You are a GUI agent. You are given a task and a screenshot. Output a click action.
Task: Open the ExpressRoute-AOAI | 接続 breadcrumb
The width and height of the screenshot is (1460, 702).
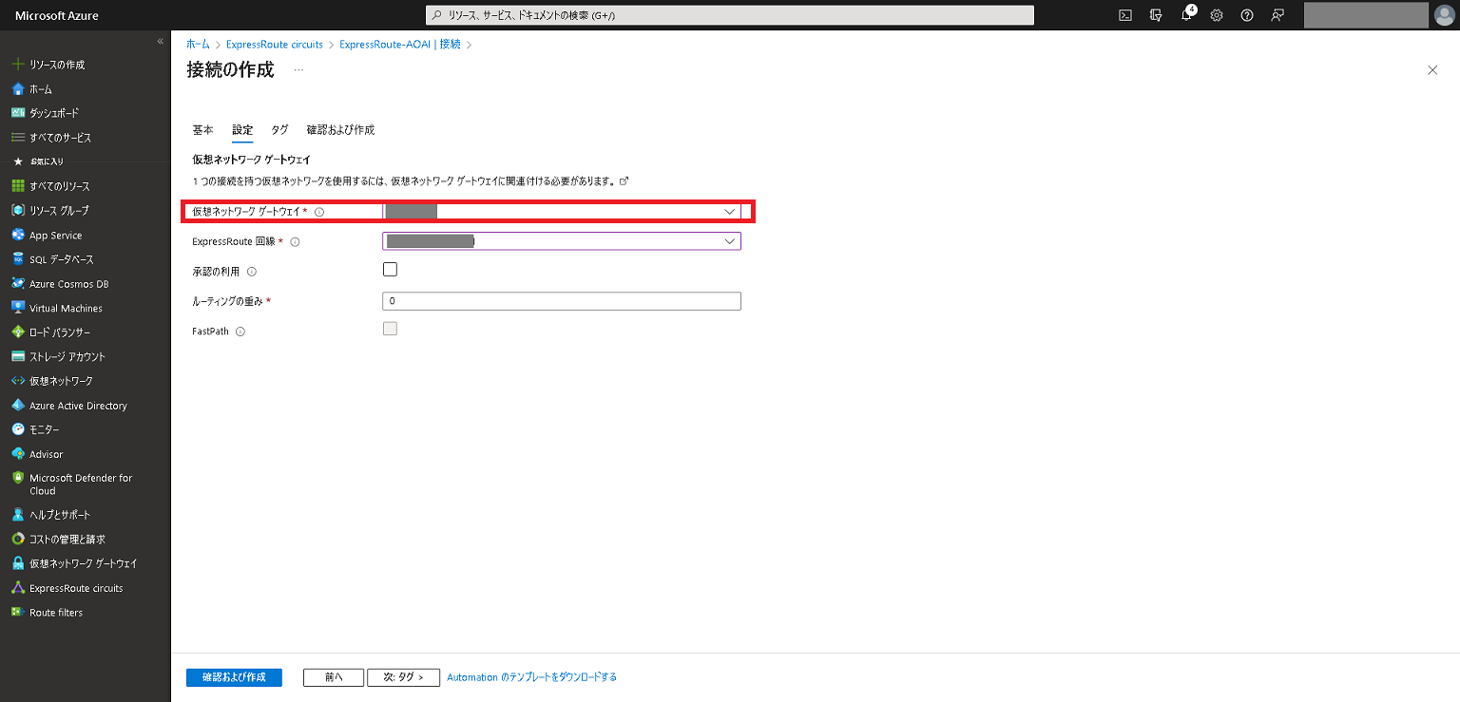(x=400, y=45)
